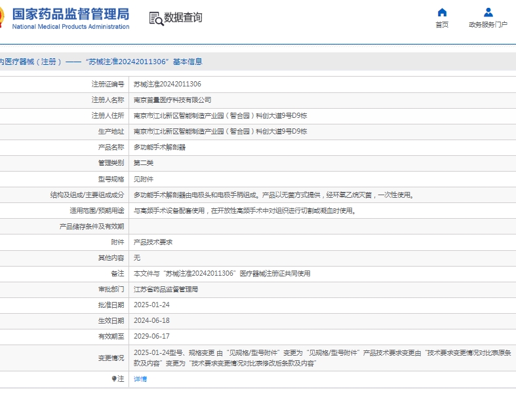Click the 审批部门 row label
Screen dimensions: 516x393
pos(111,290)
